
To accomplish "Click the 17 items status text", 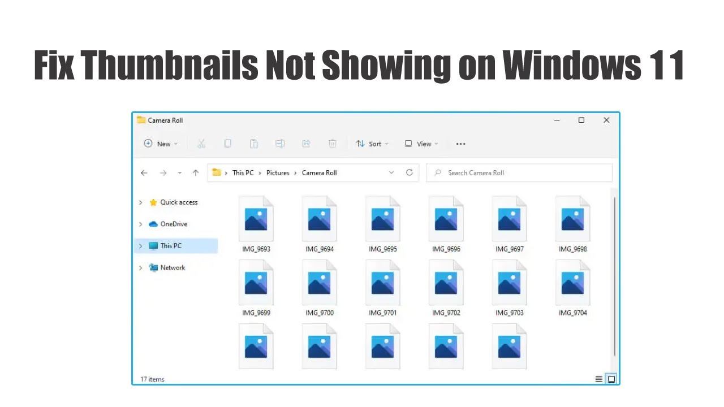I will [x=152, y=379].
